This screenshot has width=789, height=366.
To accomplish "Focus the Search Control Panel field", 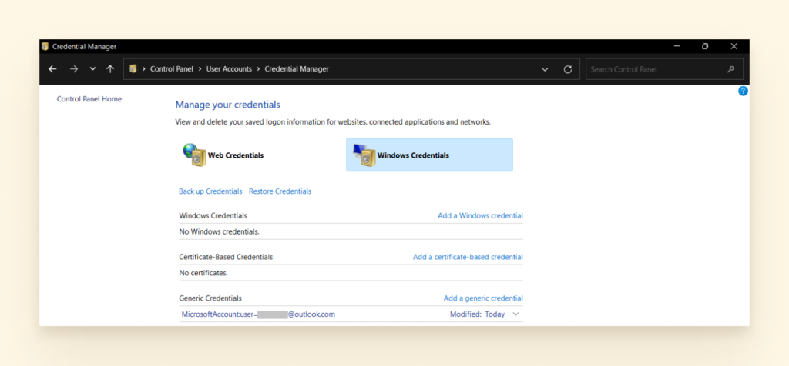I will click(x=664, y=69).
